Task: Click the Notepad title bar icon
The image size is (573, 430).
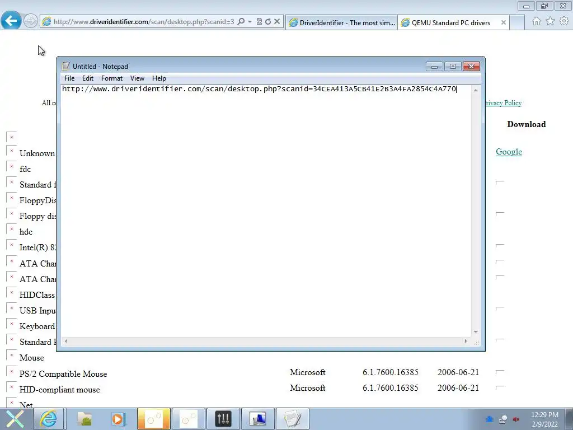Action: (x=66, y=66)
